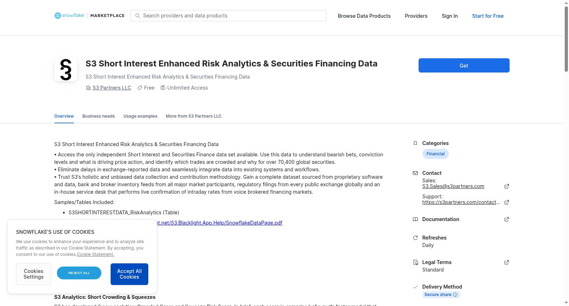
Task: Reject all cookies
Action: tap(79, 273)
